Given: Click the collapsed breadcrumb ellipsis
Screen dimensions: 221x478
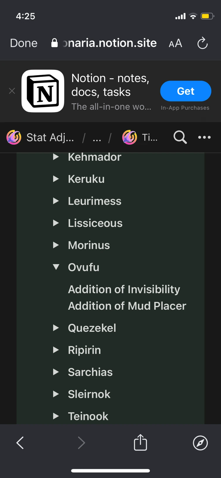Looking at the screenshot, I should [x=97, y=137].
